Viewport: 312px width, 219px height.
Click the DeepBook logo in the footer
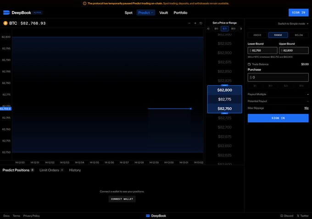coord(156,216)
